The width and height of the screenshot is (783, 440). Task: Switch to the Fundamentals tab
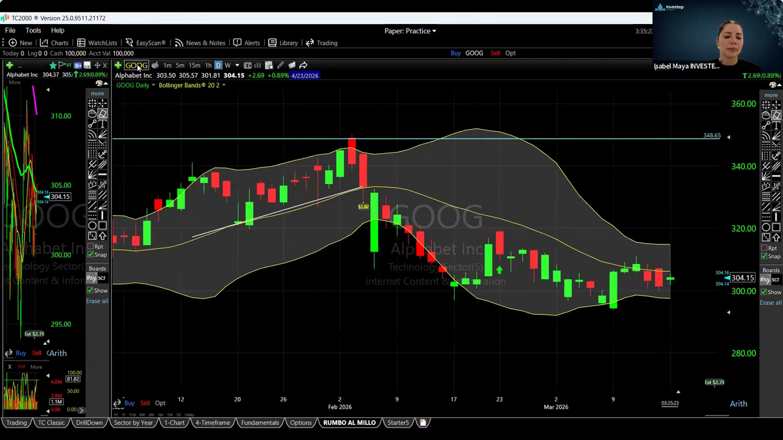[x=260, y=422]
